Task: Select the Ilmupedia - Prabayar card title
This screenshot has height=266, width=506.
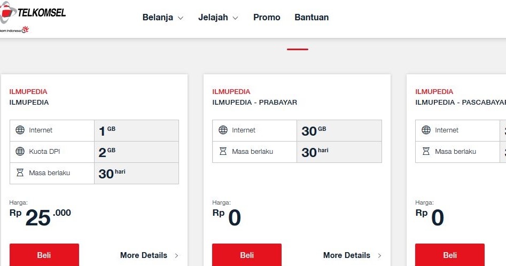Action: point(254,103)
